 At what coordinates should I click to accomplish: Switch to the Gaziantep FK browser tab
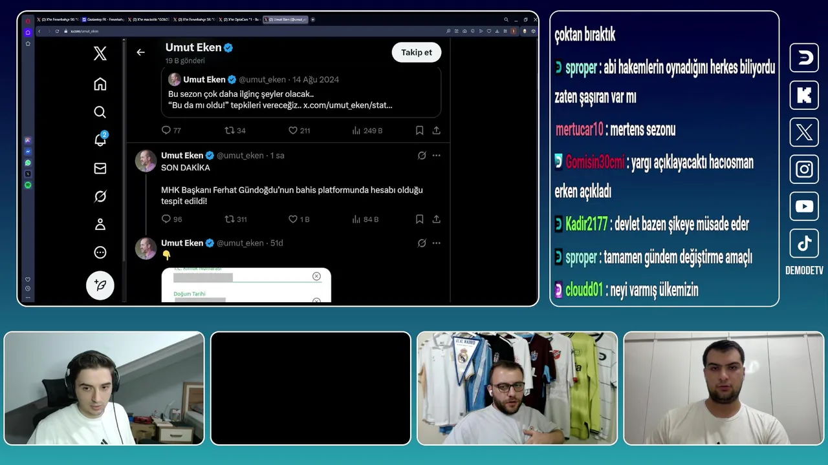point(103,19)
